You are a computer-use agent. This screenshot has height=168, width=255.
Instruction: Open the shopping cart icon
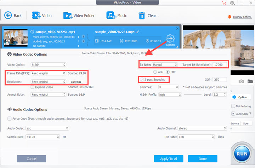click(224, 3)
